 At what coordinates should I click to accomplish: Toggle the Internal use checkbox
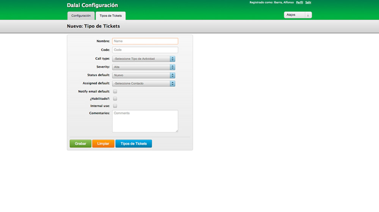click(x=115, y=106)
